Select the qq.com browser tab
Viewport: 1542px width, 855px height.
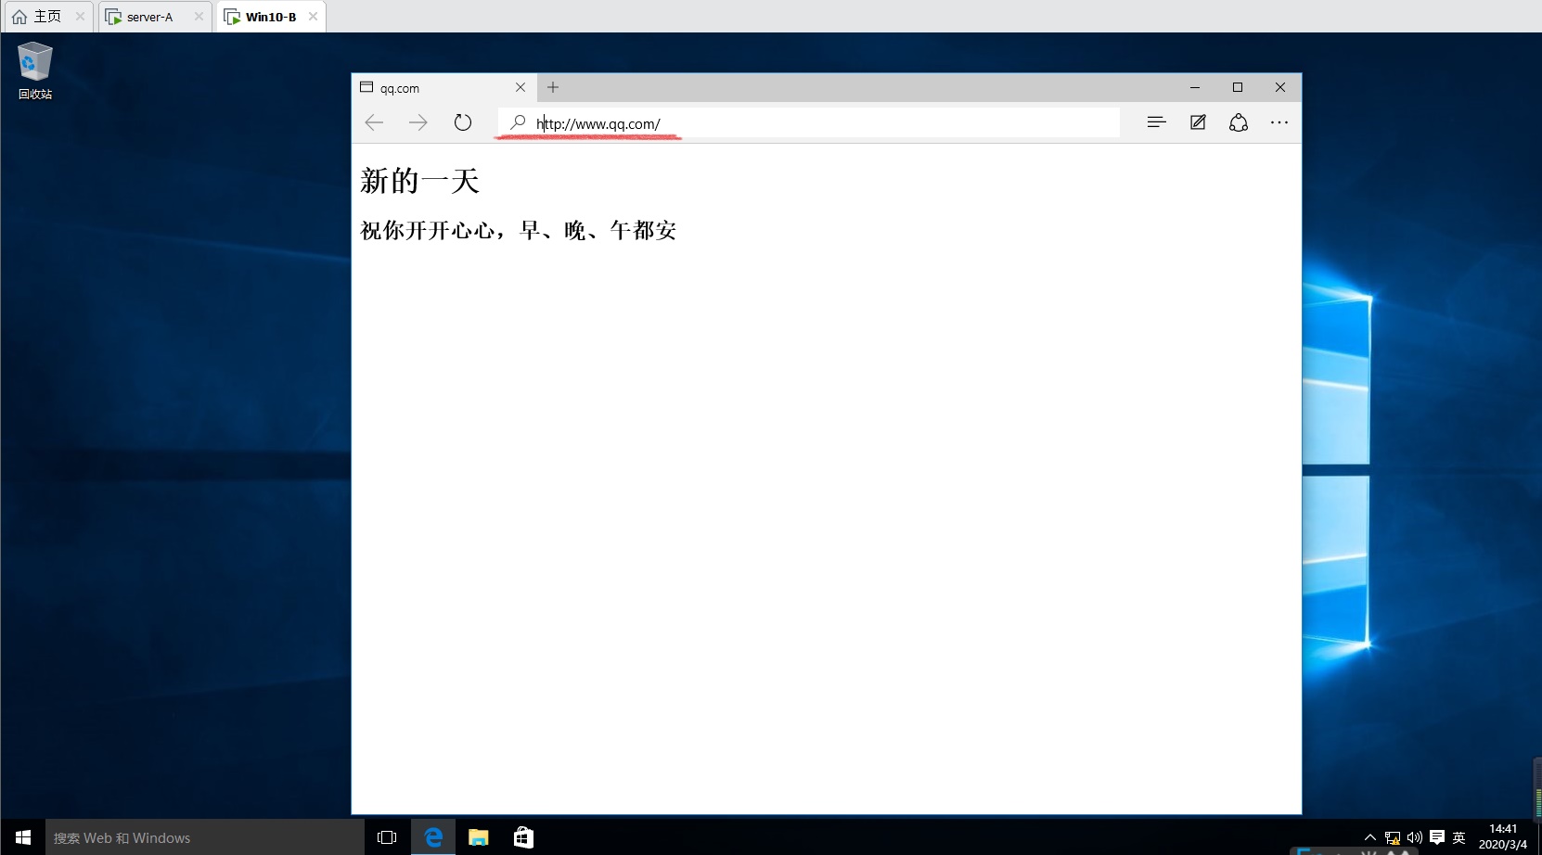pos(443,88)
